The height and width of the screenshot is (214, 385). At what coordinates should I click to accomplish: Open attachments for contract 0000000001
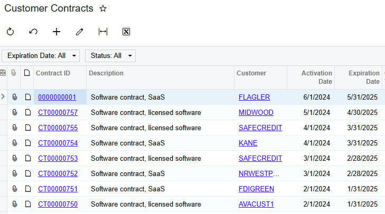[x=15, y=97]
